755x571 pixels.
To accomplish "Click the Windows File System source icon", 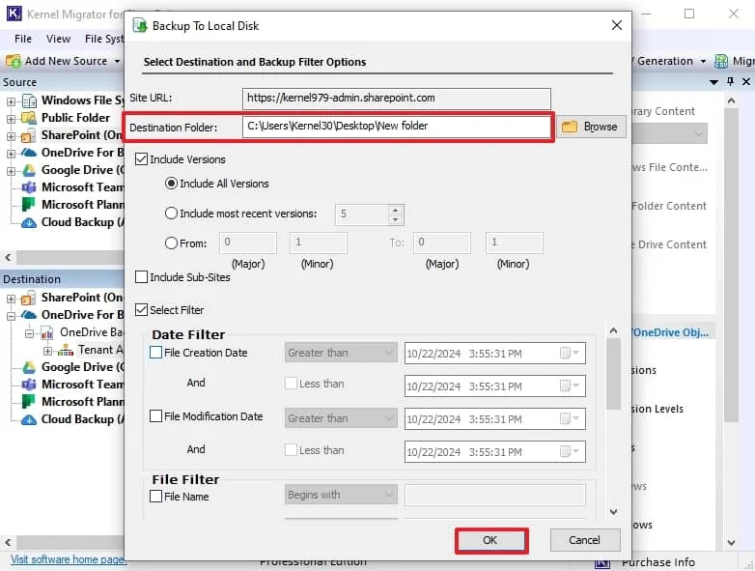I will 29,100.
